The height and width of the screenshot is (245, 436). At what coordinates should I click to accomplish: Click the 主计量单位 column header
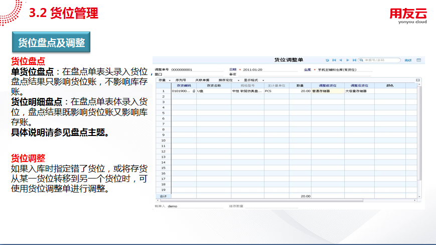point(276,85)
